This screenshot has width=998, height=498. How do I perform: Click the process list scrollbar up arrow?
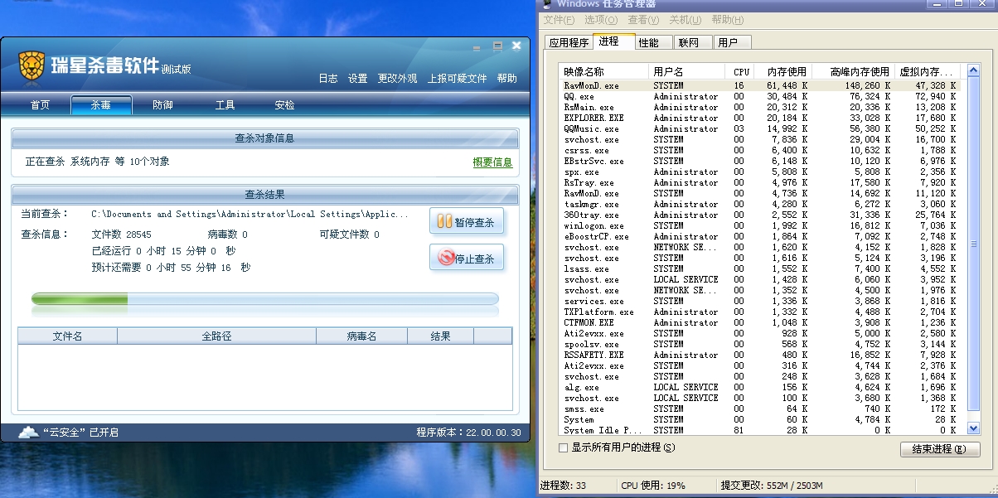[974, 69]
